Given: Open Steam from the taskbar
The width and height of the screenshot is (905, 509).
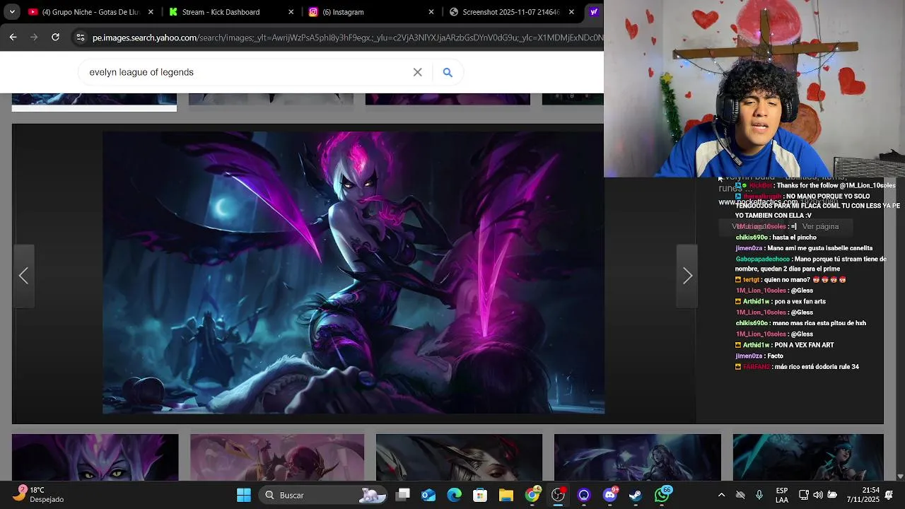Looking at the screenshot, I should (x=636, y=495).
